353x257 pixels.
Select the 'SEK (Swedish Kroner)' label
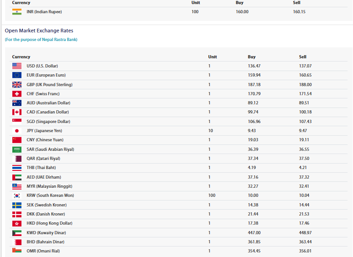pyautogui.click(x=47, y=205)
